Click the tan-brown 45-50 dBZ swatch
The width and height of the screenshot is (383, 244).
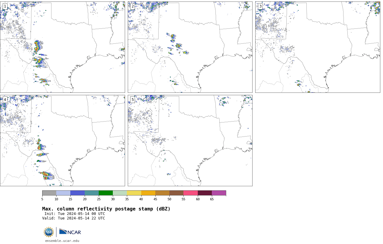(x=162, y=193)
